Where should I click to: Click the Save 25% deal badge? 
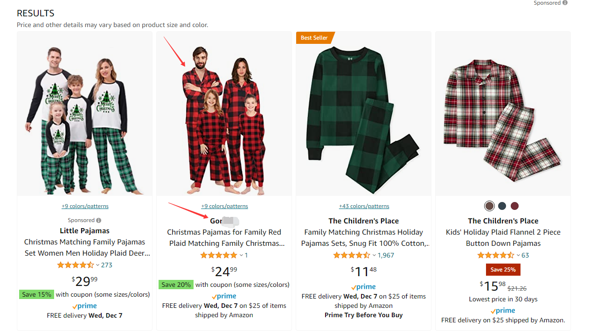point(503,270)
